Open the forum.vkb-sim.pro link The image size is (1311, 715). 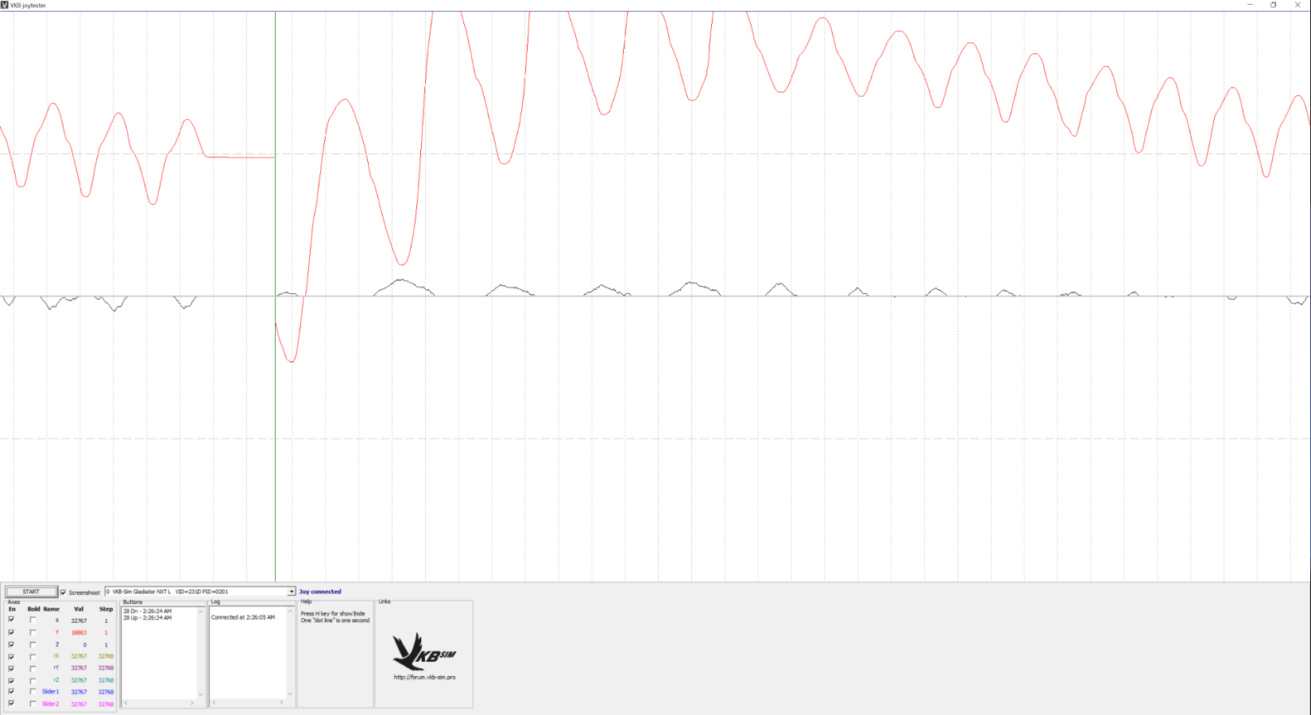[424, 678]
